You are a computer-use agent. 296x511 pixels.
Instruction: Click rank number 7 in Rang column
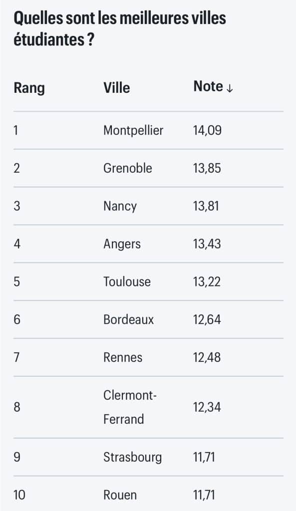pos(16,357)
